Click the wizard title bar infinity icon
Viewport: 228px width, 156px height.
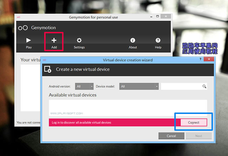coord(45,60)
